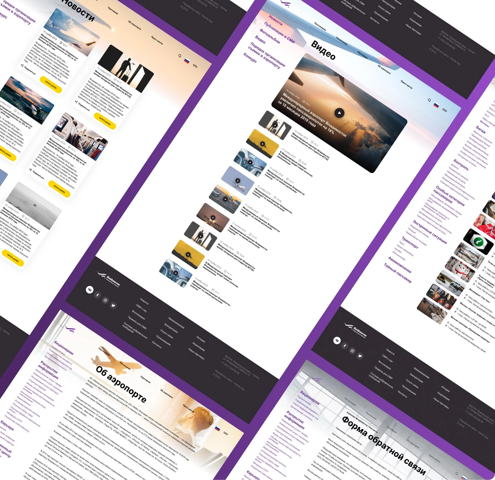Open Акционерам in Об аэропорте page sidebar
Viewport: 495px width, 480px height.
64,348
